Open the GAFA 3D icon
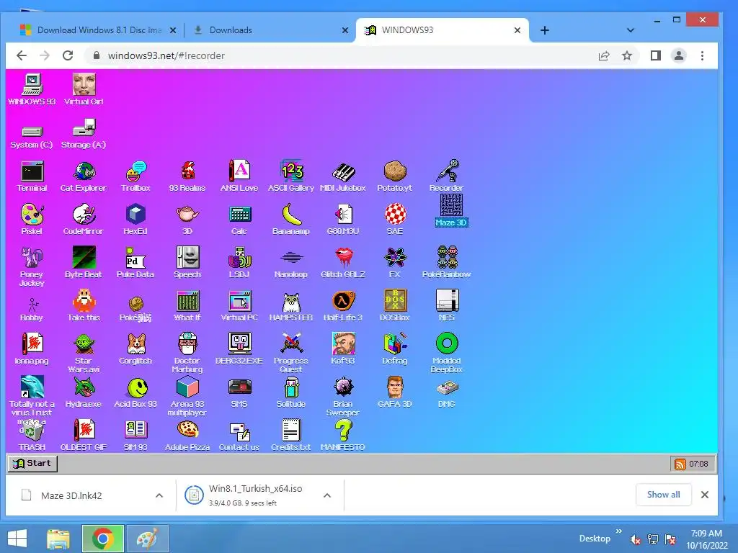This screenshot has height=553, width=738. pos(394,392)
